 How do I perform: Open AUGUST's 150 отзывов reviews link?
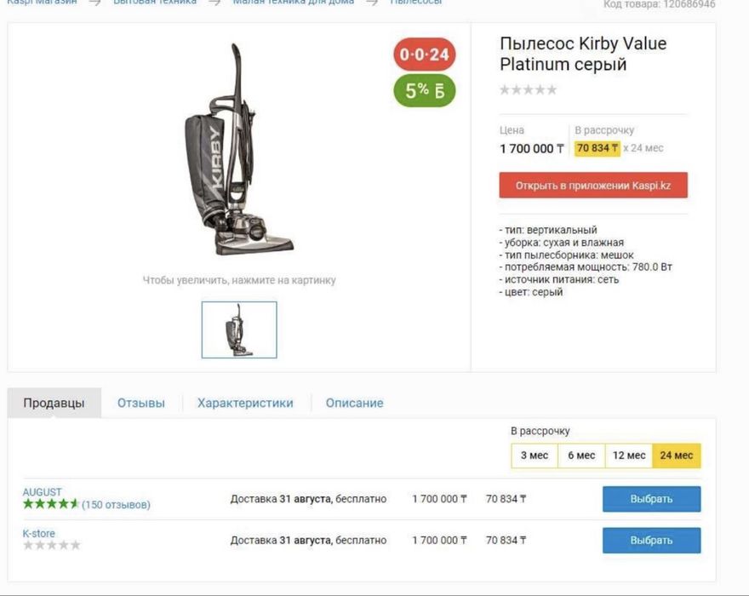pyautogui.click(x=116, y=505)
